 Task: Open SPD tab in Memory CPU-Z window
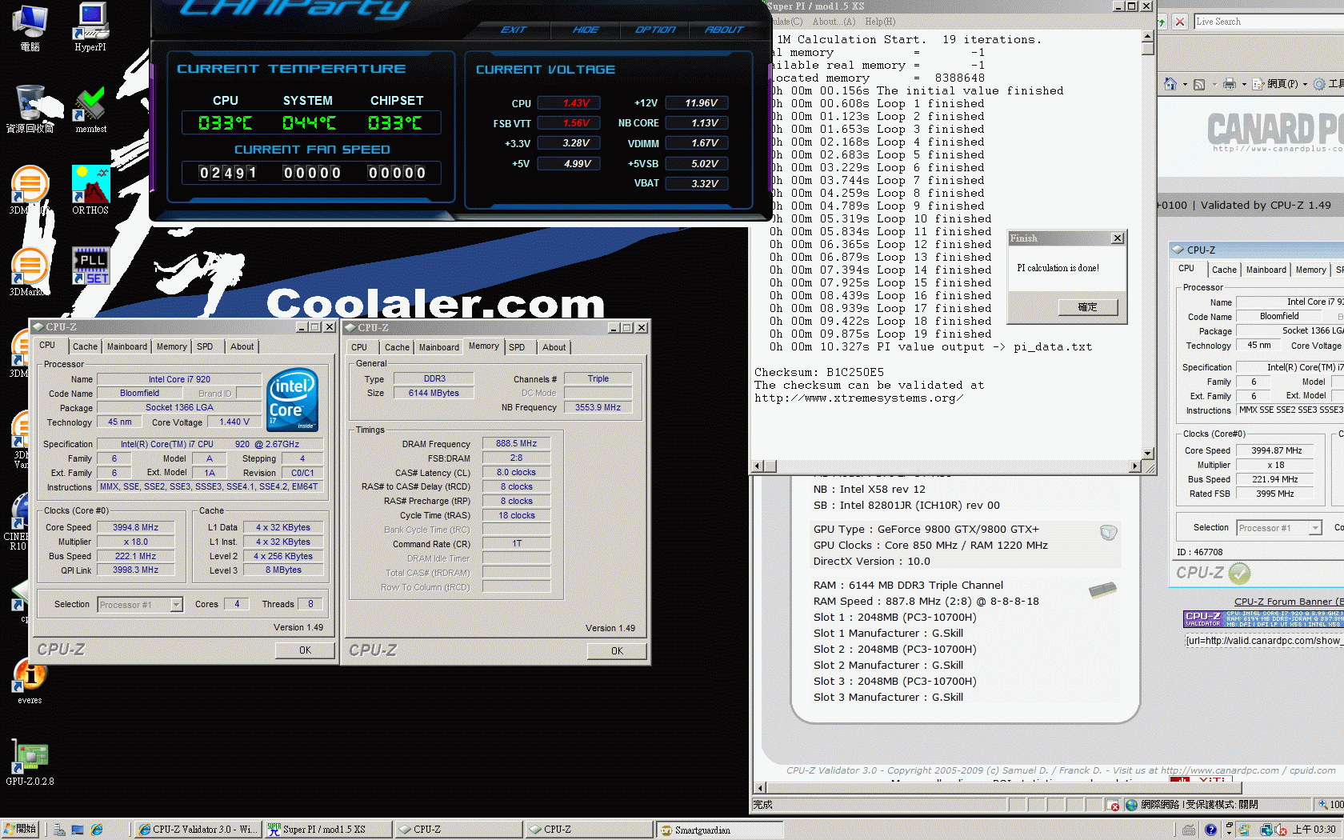(517, 347)
